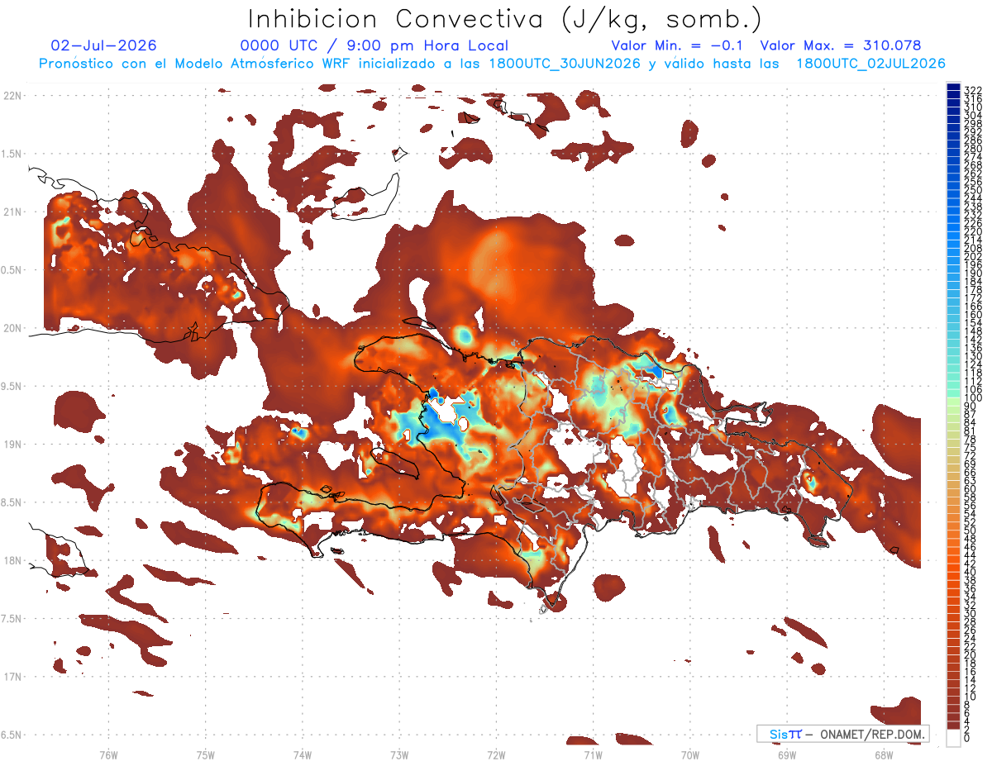Image resolution: width=992 pixels, height=766 pixels.
Task: Select the date label '02-Jul-2026'
Action: click(x=103, y=45)
